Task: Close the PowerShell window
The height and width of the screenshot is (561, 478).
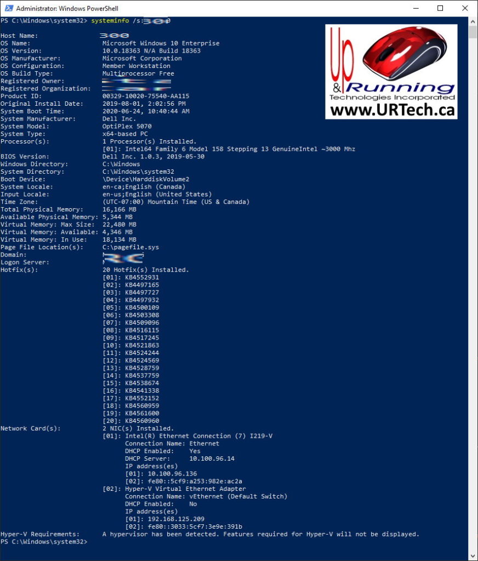Action: (465, 8)
